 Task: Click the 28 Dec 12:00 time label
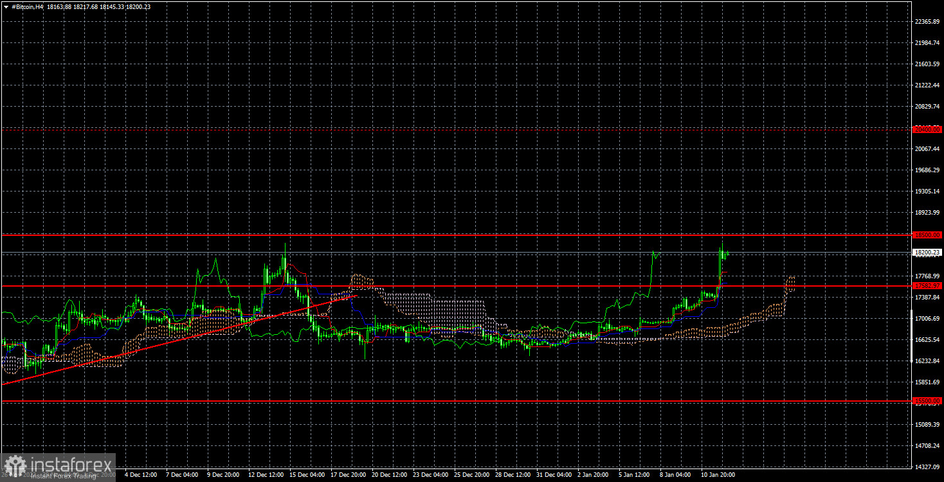point(513,475)
